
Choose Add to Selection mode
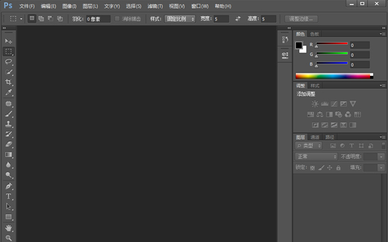[x=41, y=19]
